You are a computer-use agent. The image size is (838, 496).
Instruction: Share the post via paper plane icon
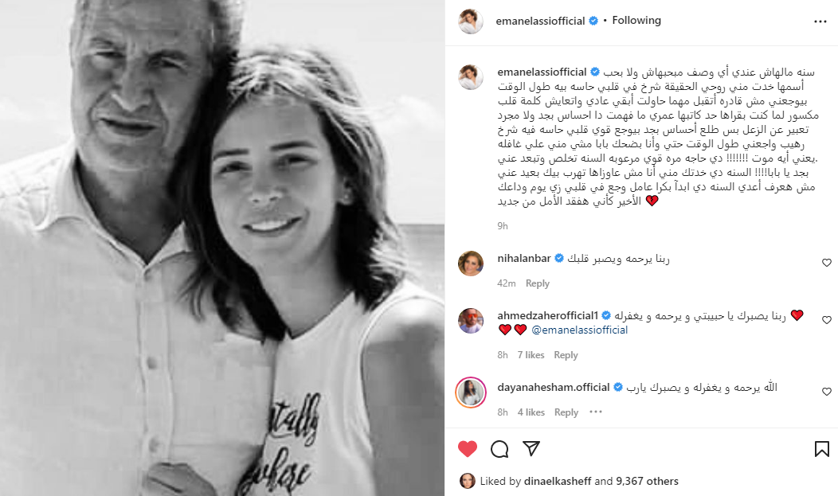pos(531,448)
